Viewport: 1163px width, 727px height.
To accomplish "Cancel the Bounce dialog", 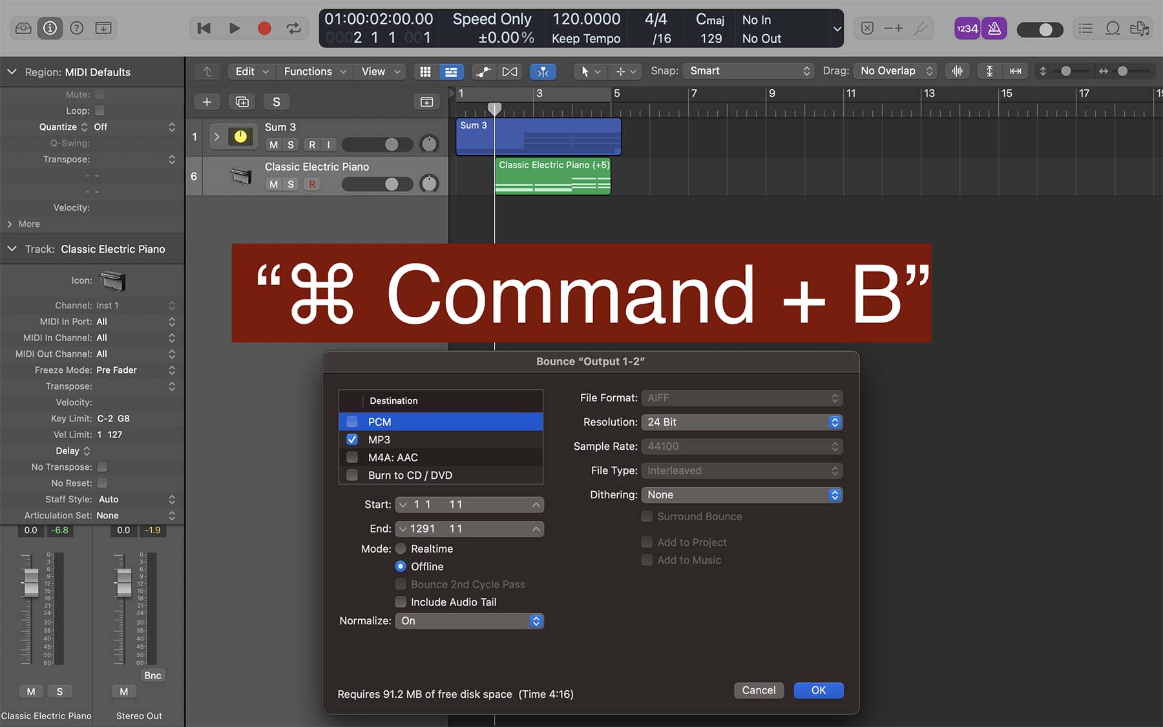I will coord(759,691).
